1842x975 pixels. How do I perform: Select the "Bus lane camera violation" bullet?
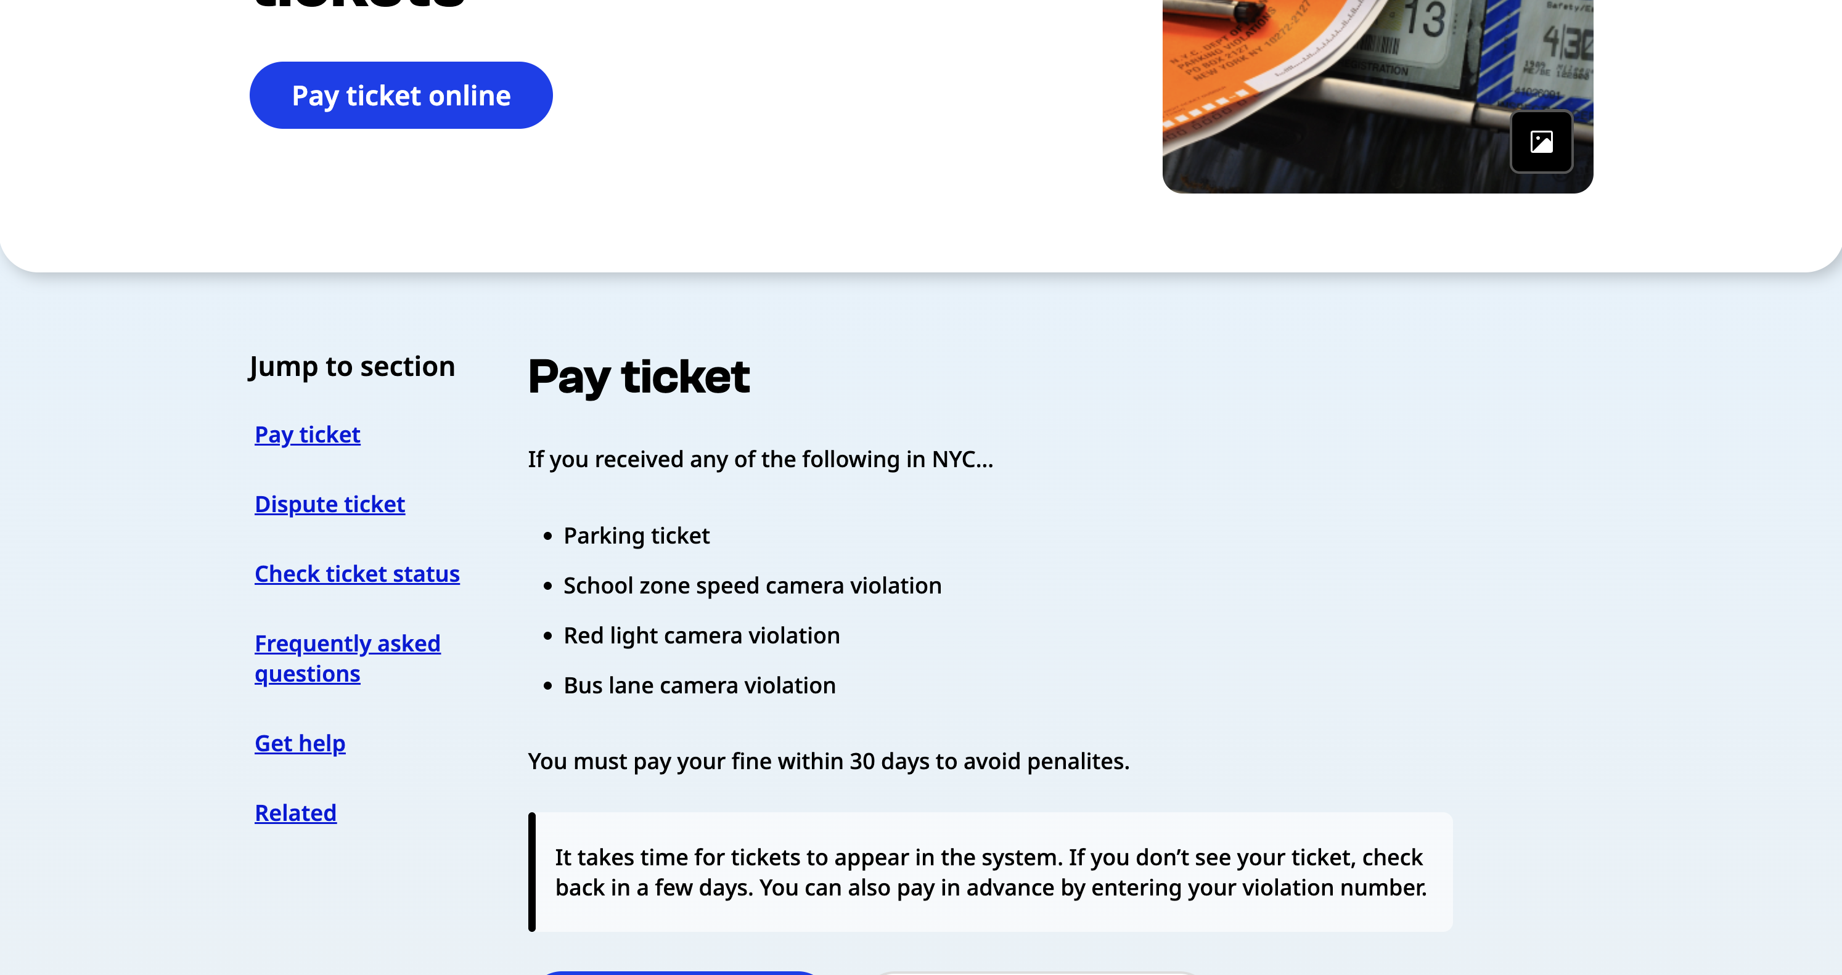click(x=699, y=685)
